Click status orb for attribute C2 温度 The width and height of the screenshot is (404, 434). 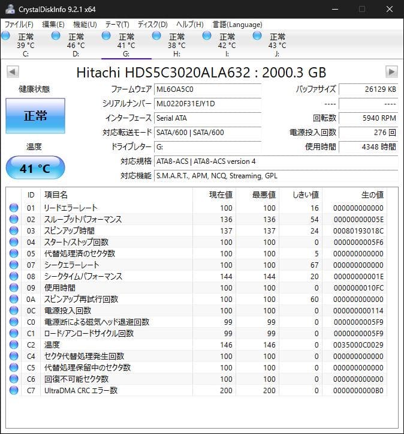[14, 345]
